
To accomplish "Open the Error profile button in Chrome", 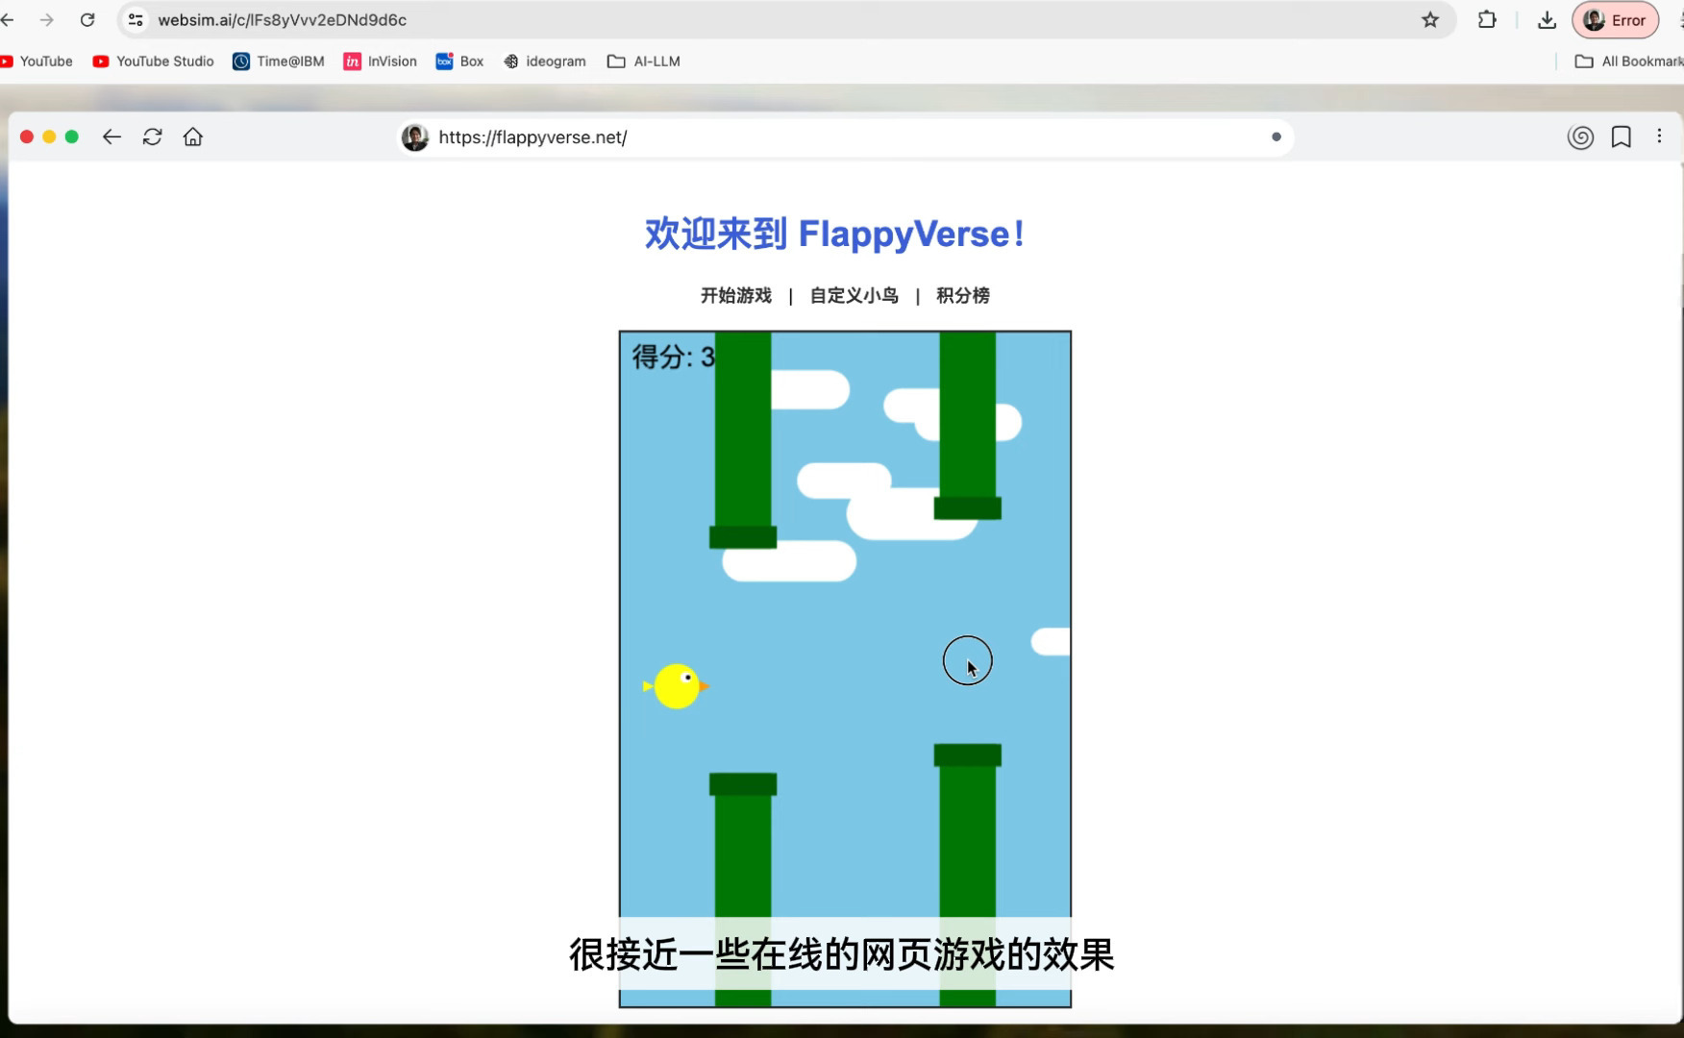I will (1616, 20).
